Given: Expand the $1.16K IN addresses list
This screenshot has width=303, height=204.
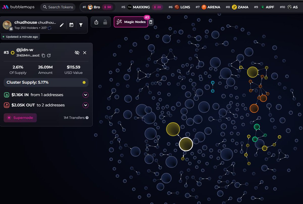Looking at the screenshot, I should 86,95.
